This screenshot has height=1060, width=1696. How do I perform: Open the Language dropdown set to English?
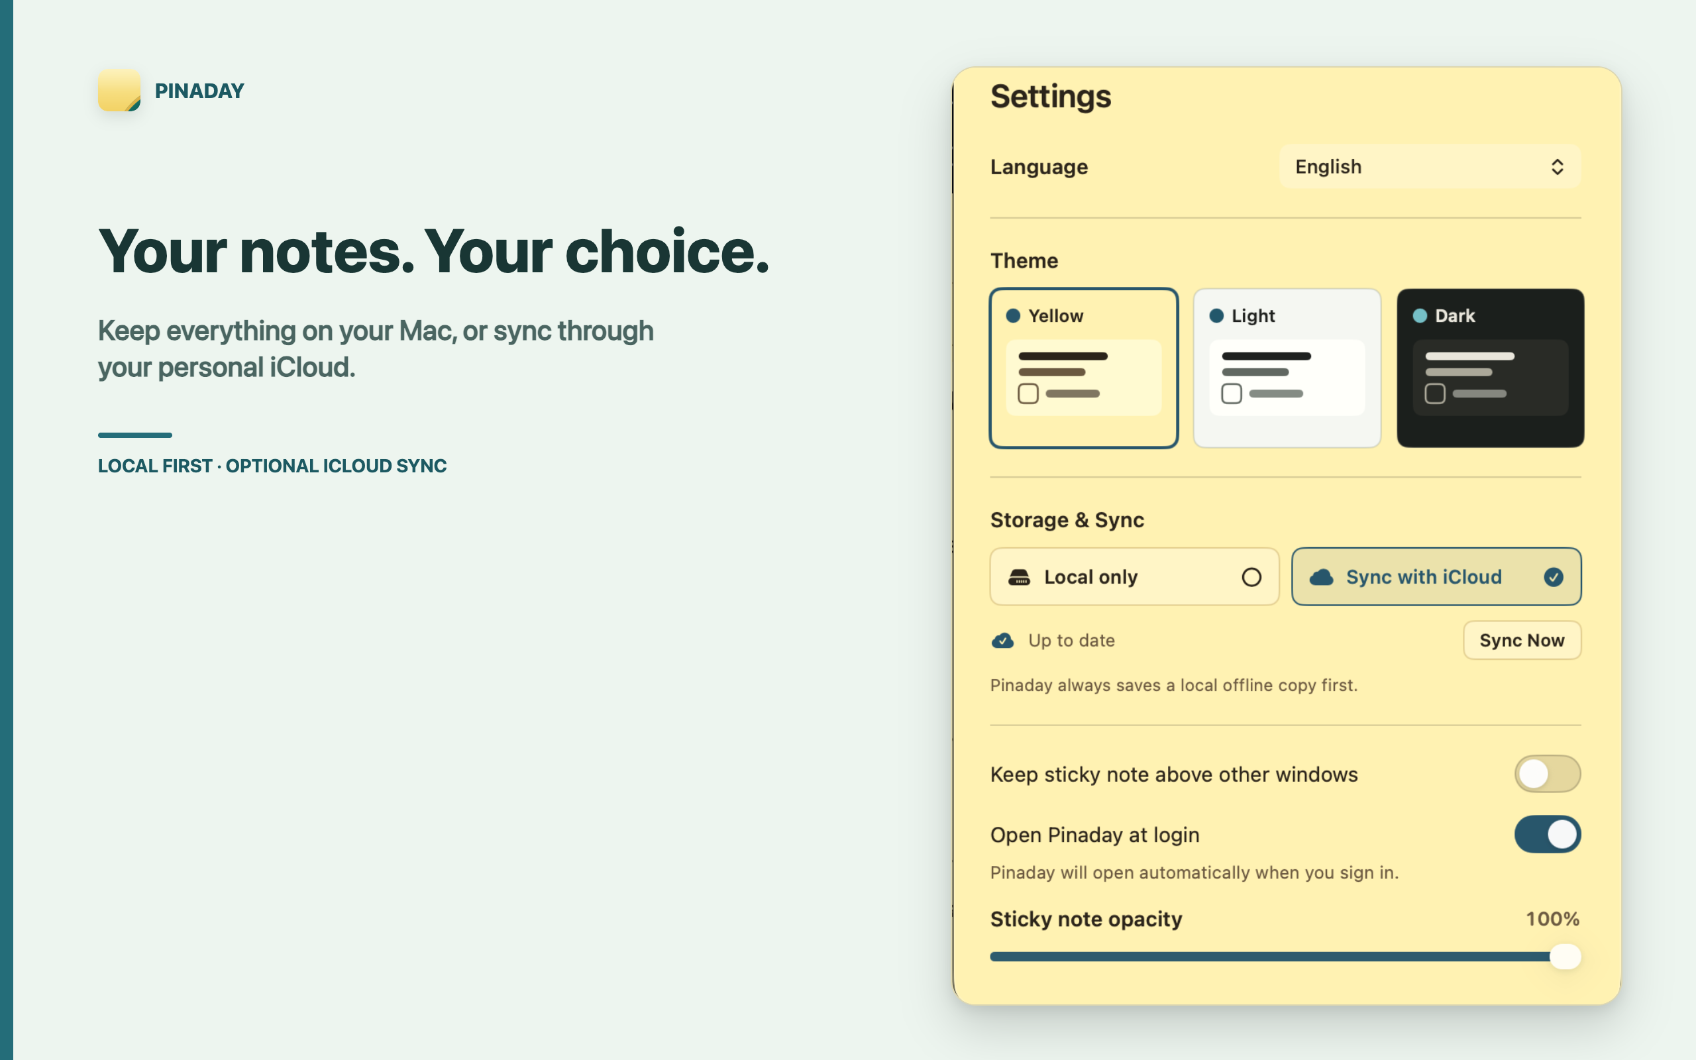(x=1430, y=167)
